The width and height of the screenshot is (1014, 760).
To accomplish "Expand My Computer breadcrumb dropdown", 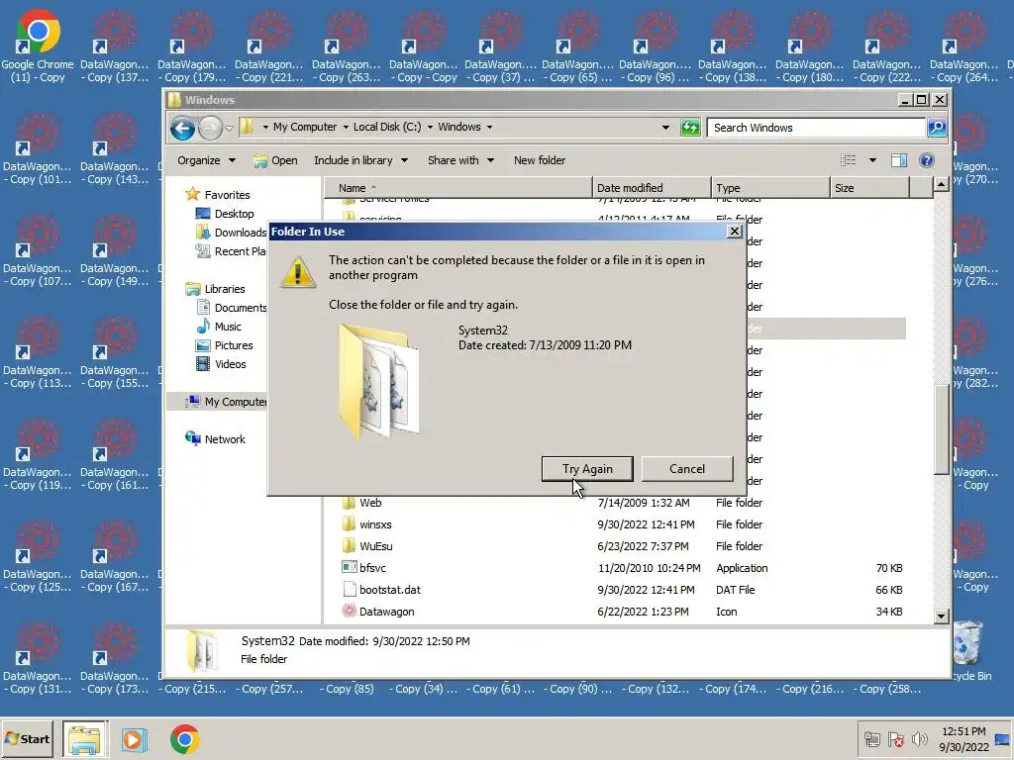I will pyautogui.click(x=346, y=128).
